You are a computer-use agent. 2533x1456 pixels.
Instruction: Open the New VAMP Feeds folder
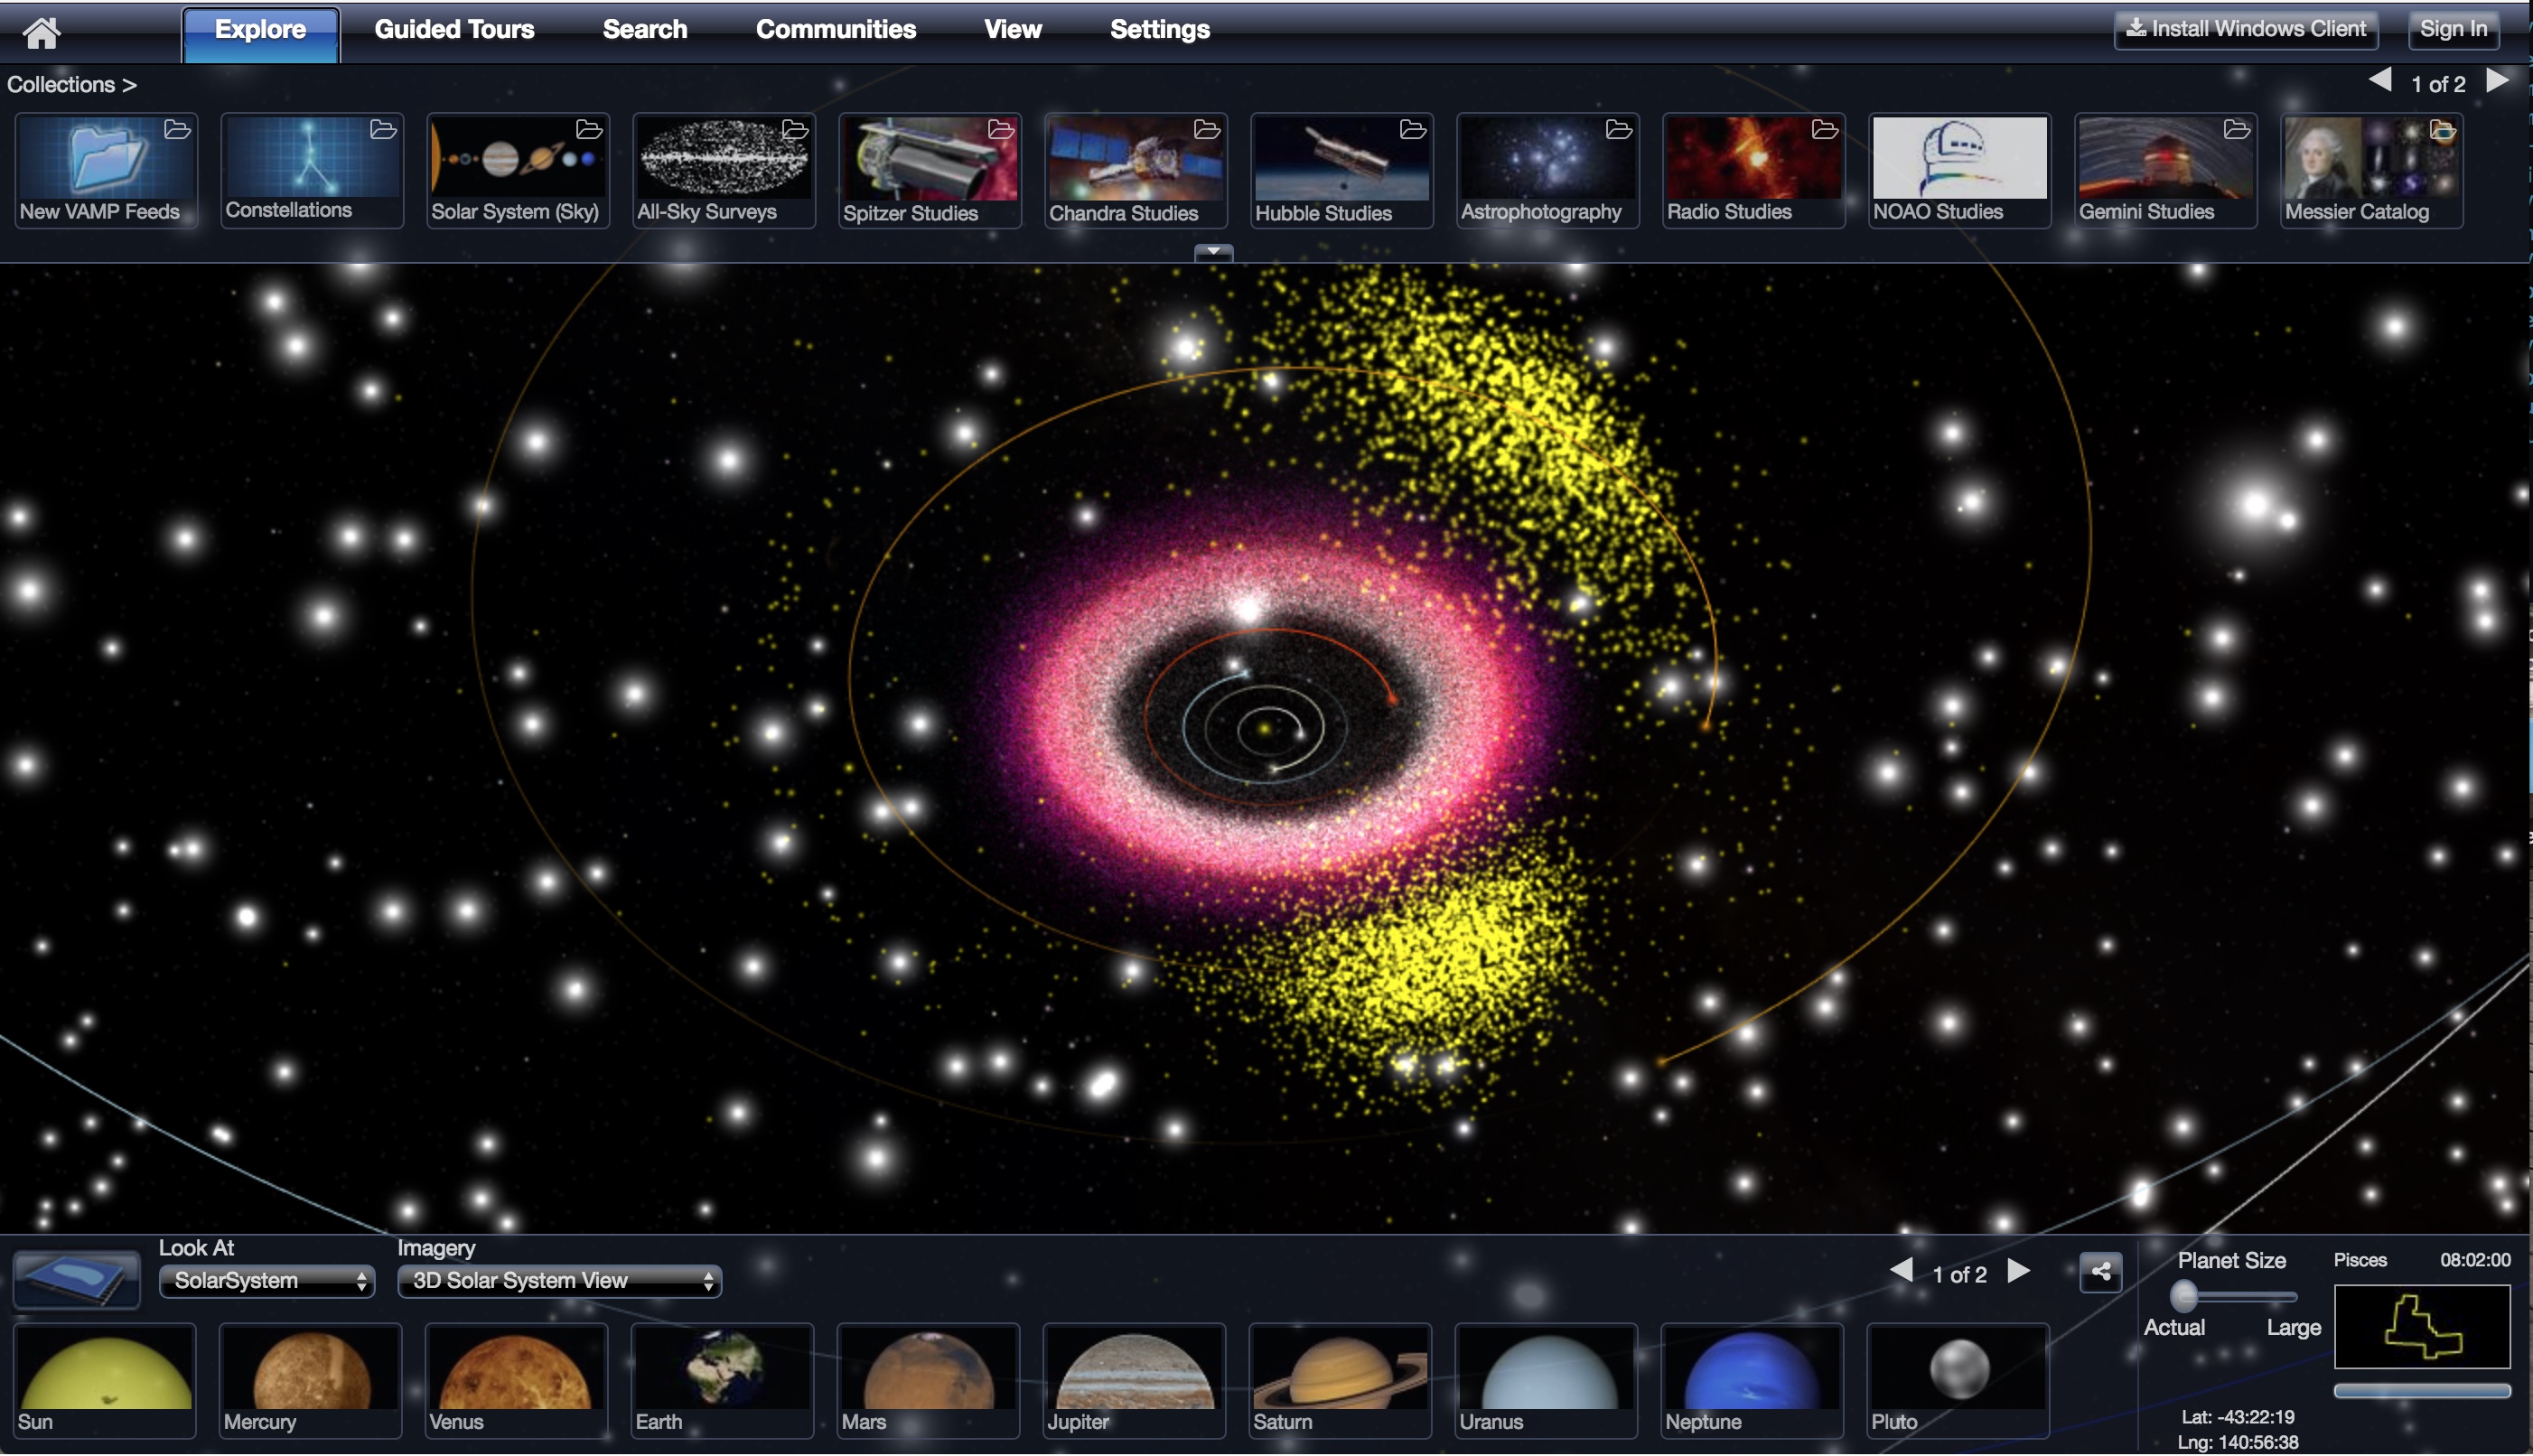point(106,170)
